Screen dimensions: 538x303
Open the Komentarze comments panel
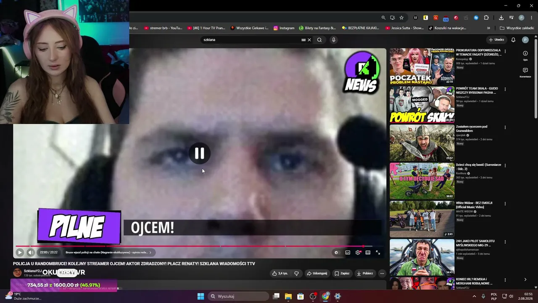coord(525,72)
